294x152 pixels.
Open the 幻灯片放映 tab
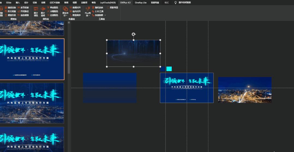(55, 3)
